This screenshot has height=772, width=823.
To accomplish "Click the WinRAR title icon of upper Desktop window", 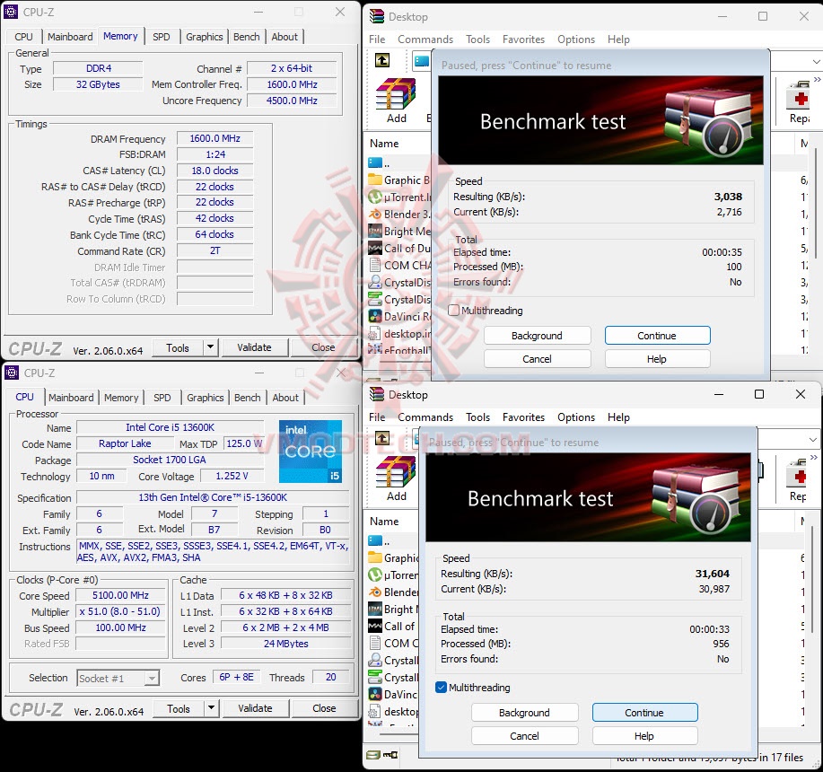I will click(x=376, y=16).
